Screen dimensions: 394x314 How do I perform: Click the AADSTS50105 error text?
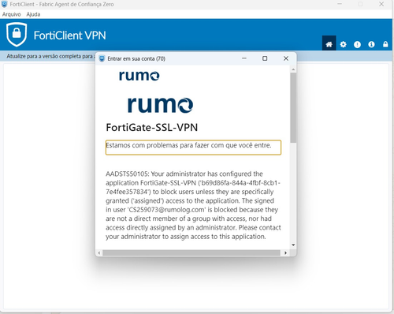193,205
